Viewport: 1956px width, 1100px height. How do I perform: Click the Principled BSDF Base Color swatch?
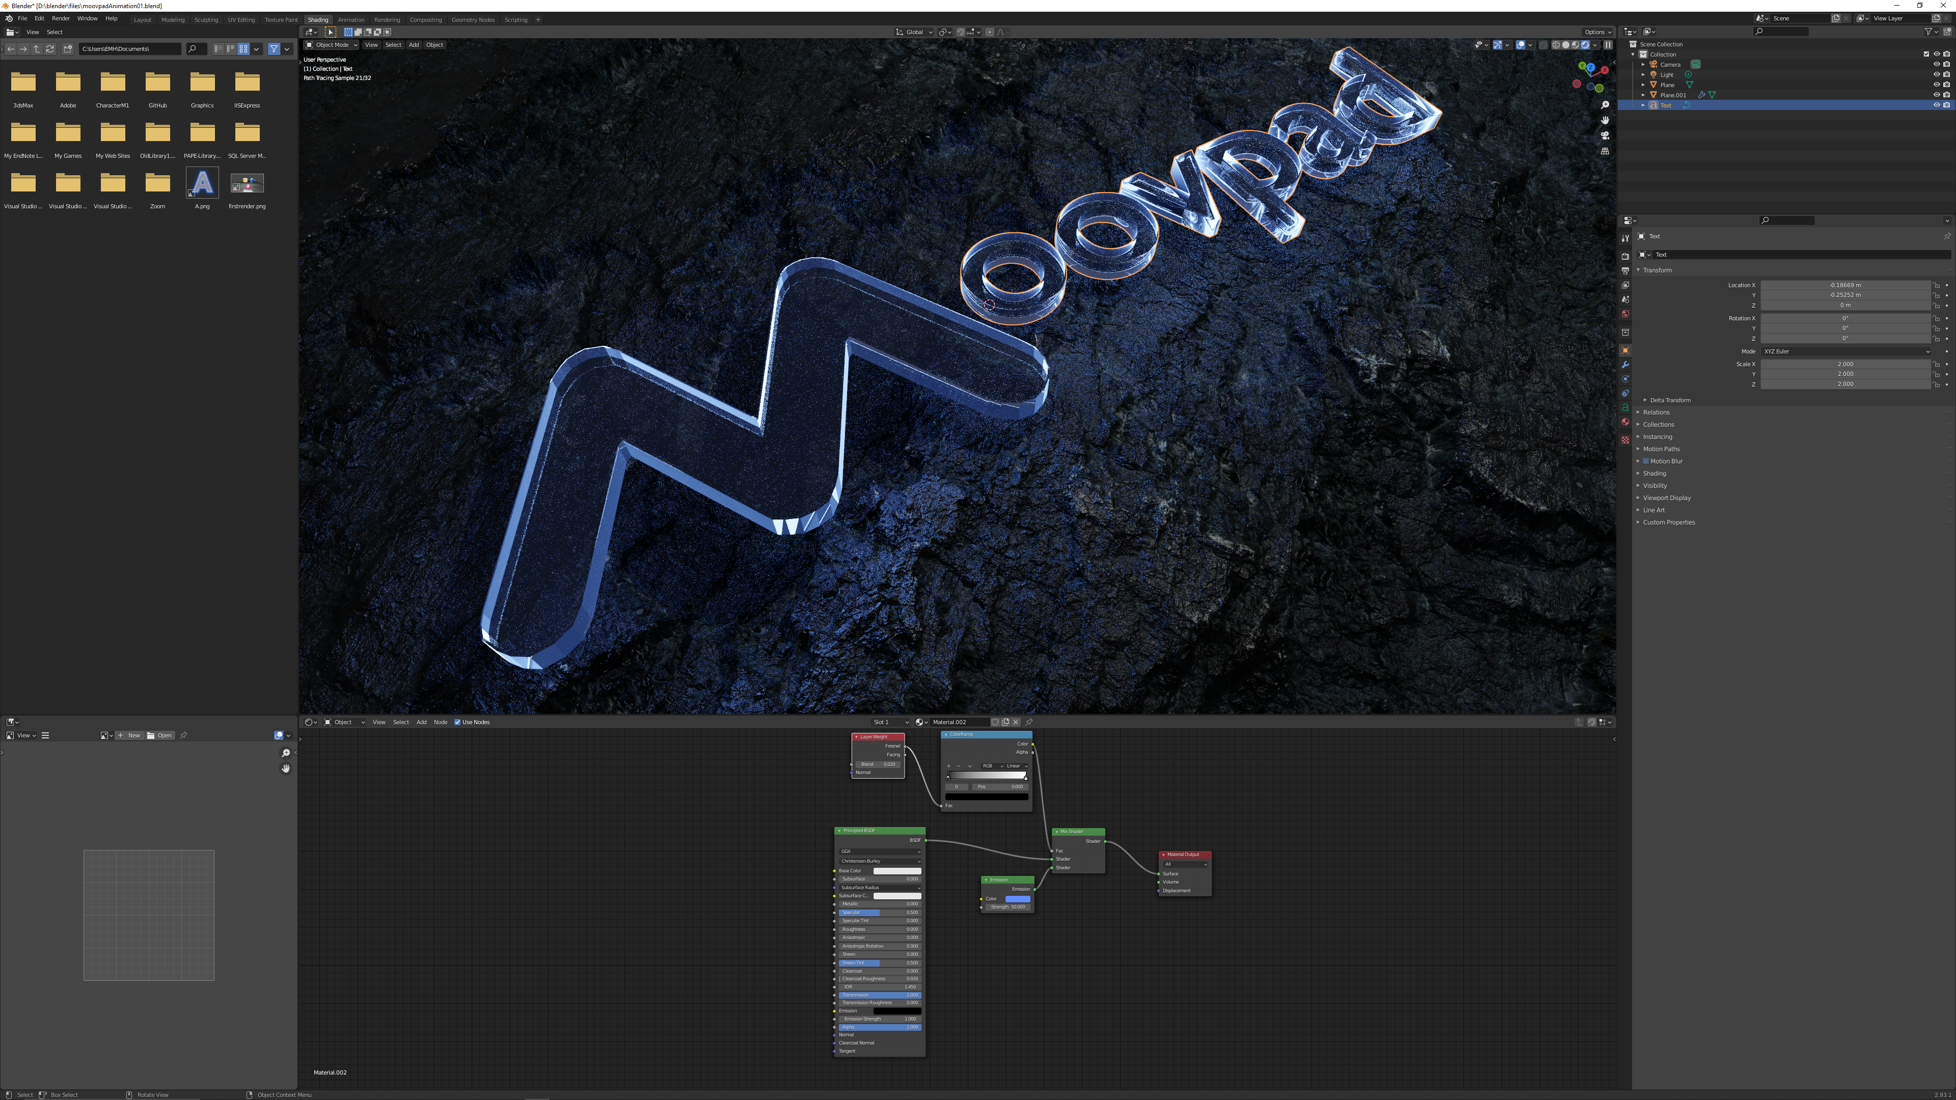coord(896,871)
